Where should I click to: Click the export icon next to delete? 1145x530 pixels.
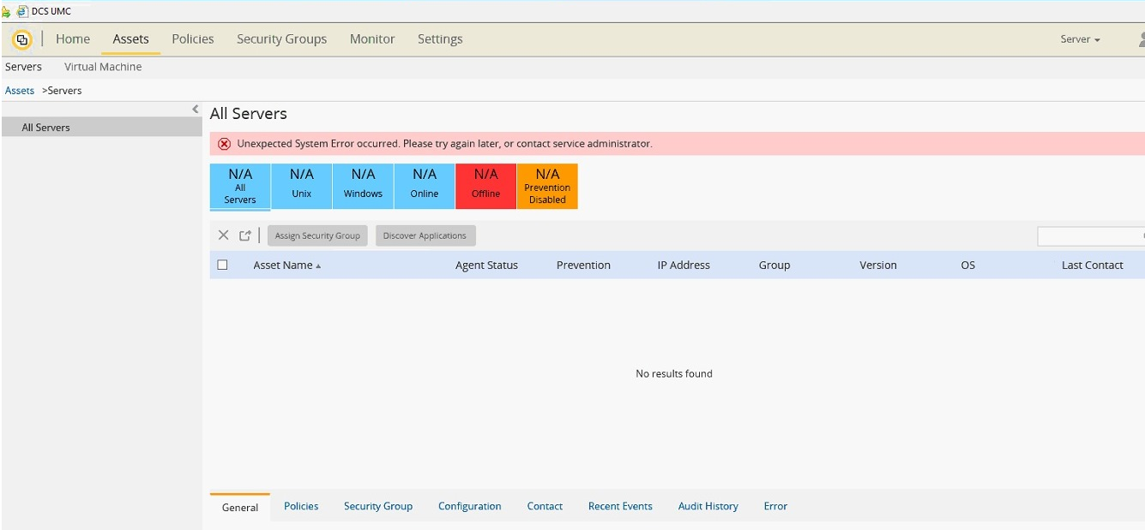coord(245,235)
